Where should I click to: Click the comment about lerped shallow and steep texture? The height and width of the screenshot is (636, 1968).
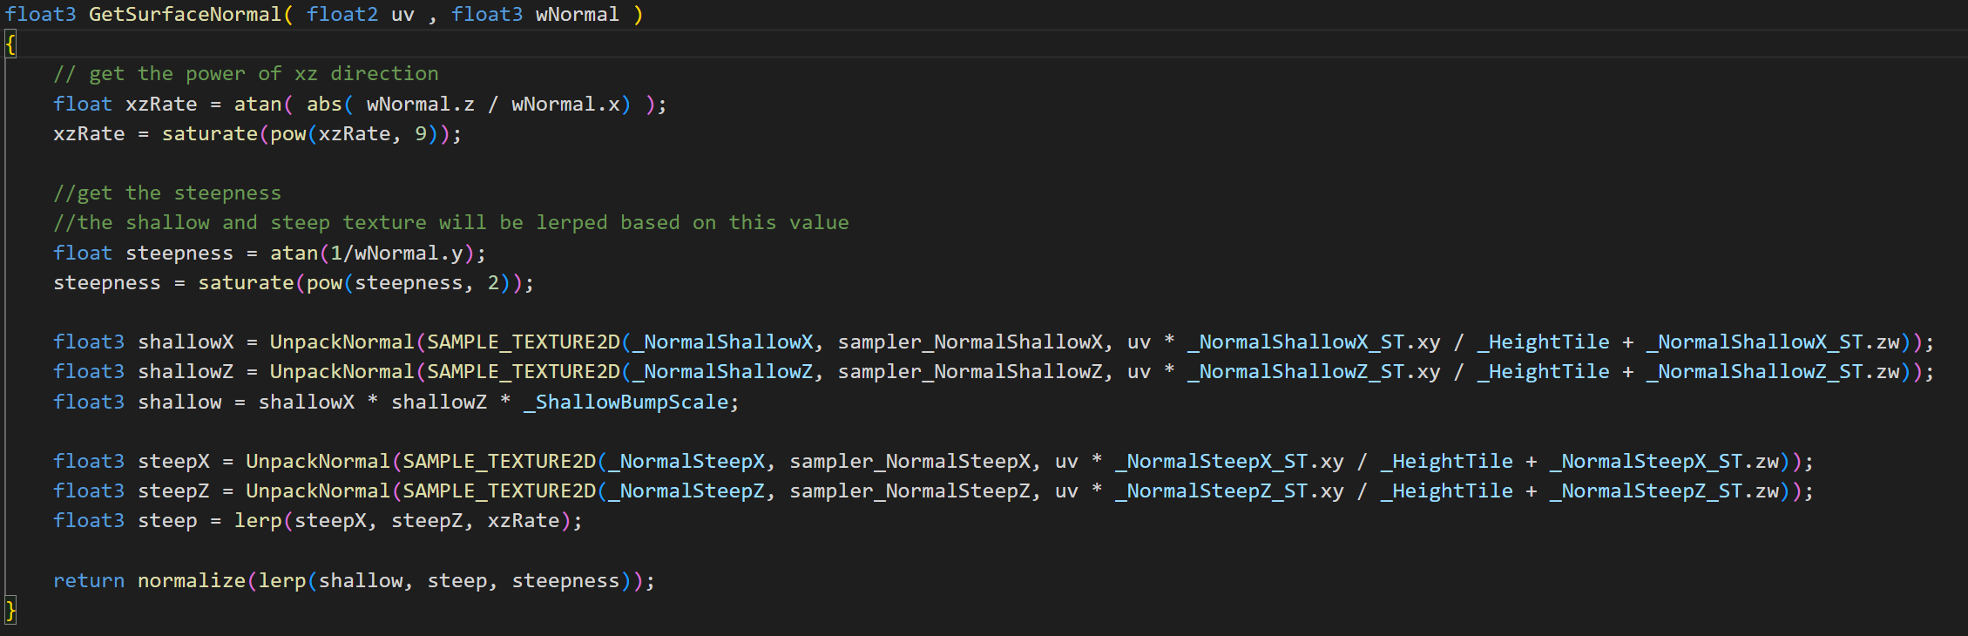tap(450, 223)
